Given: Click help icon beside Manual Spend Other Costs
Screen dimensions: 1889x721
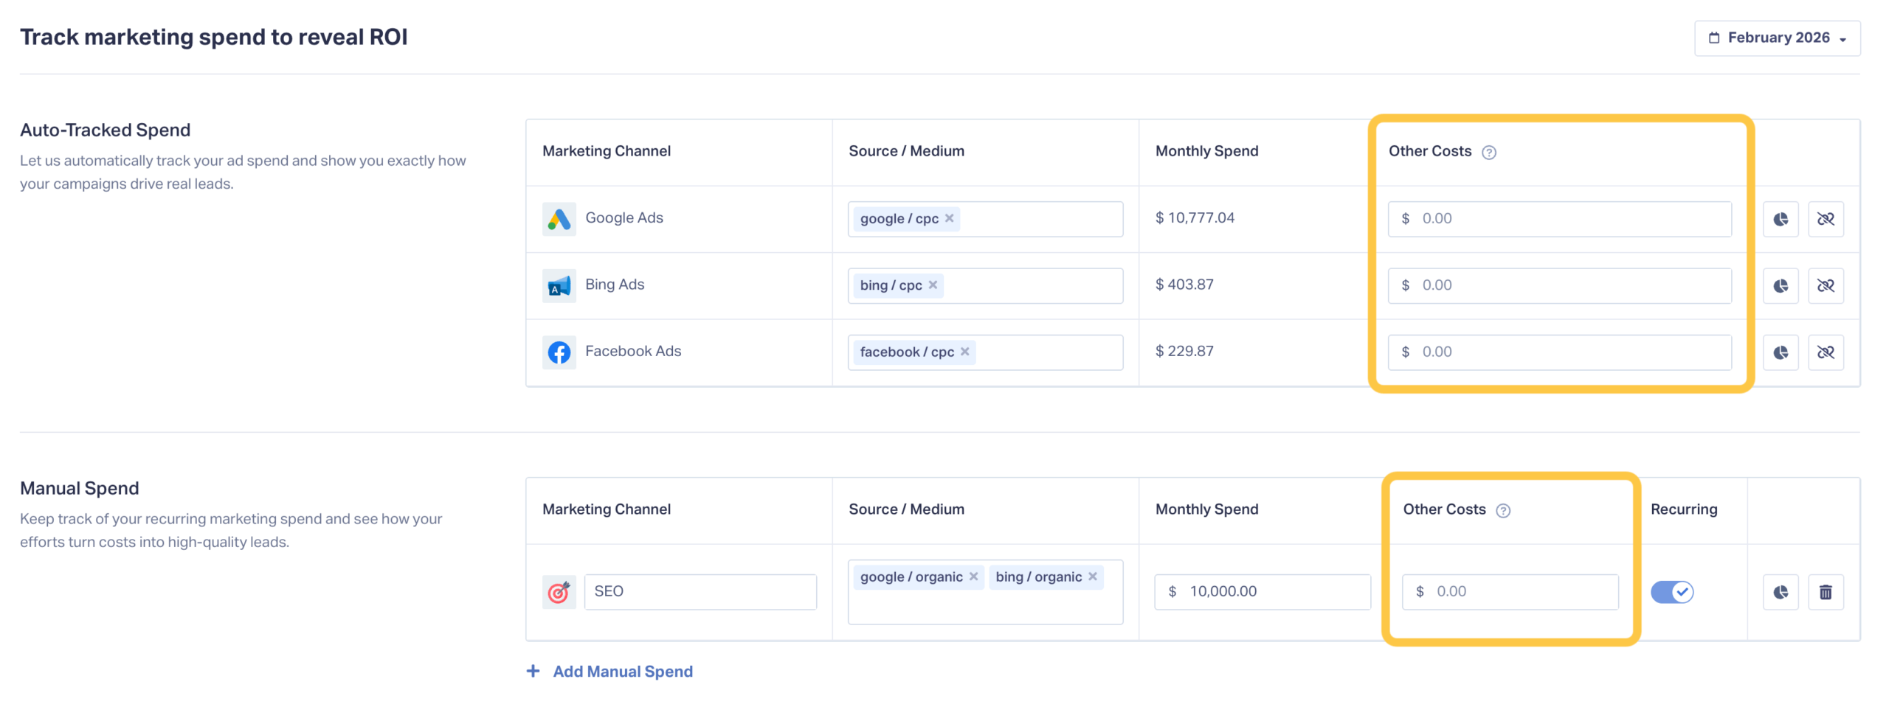Looking at the screenshot, I should point(1502,511).
